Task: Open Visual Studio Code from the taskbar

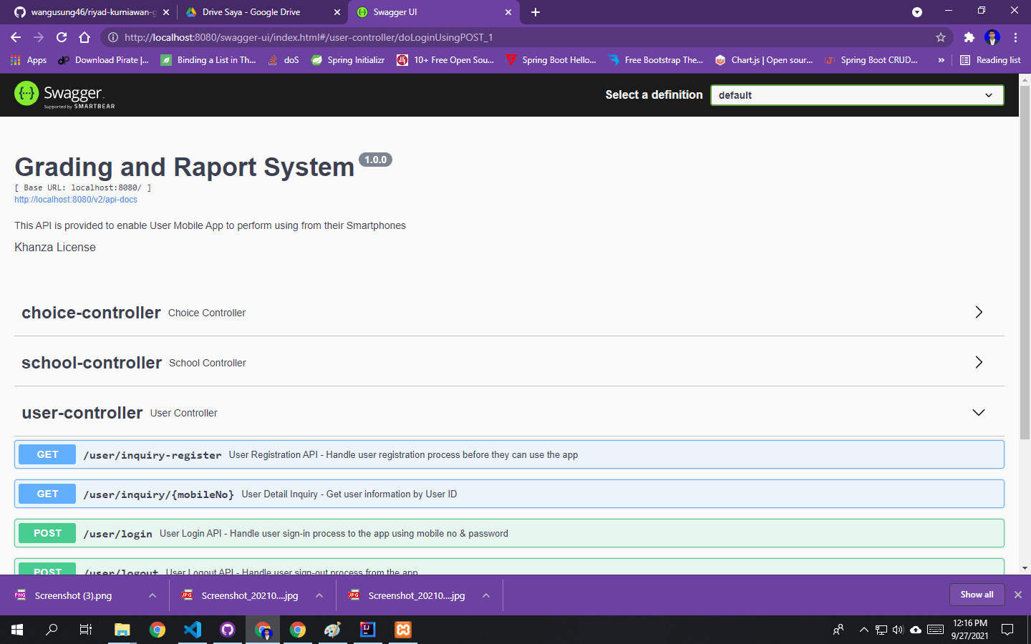Action: click(x=193, y=630)
